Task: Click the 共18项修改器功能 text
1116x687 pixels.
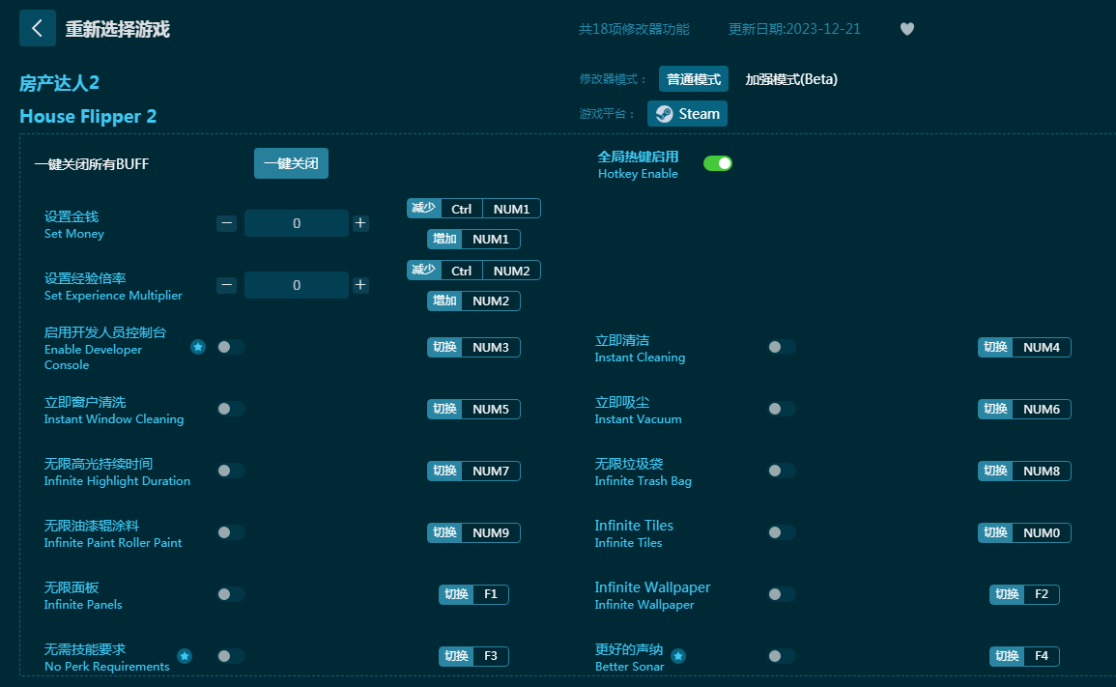Action: coord(634,29)
